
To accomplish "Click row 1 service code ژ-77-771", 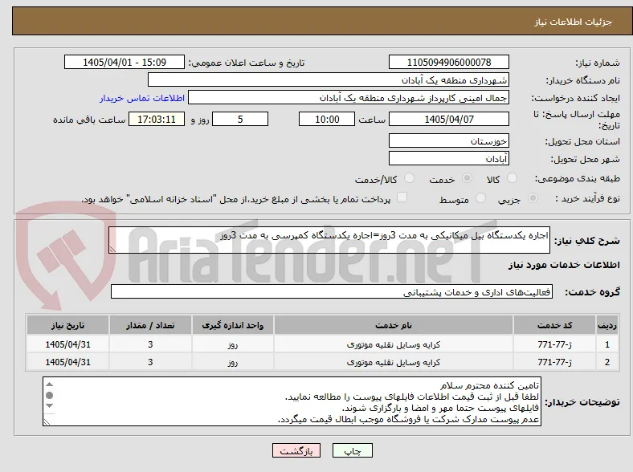I will pyautogui.click(x=555, y=344).
